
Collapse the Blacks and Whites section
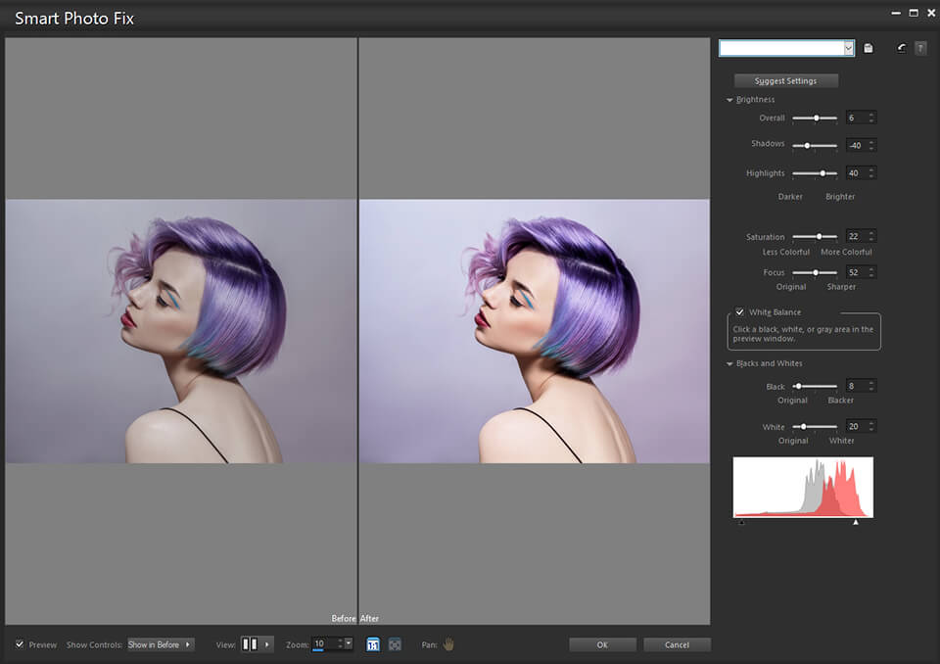tap(729, 362)
